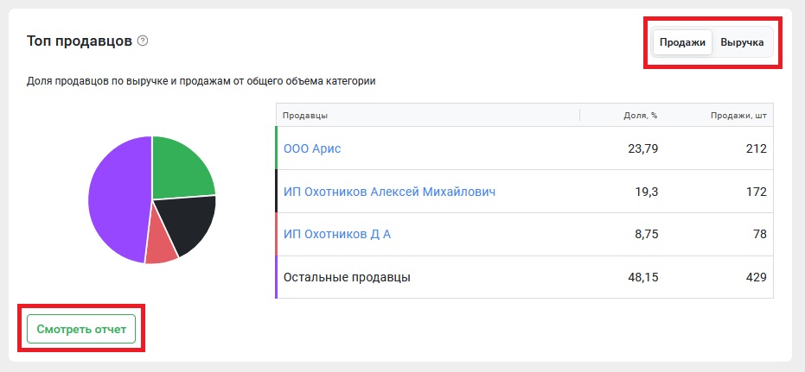Open seller link ИП Охотников Д А
Image resolution: width=805 pixels, height=372 pixels.
coord(337,234)
